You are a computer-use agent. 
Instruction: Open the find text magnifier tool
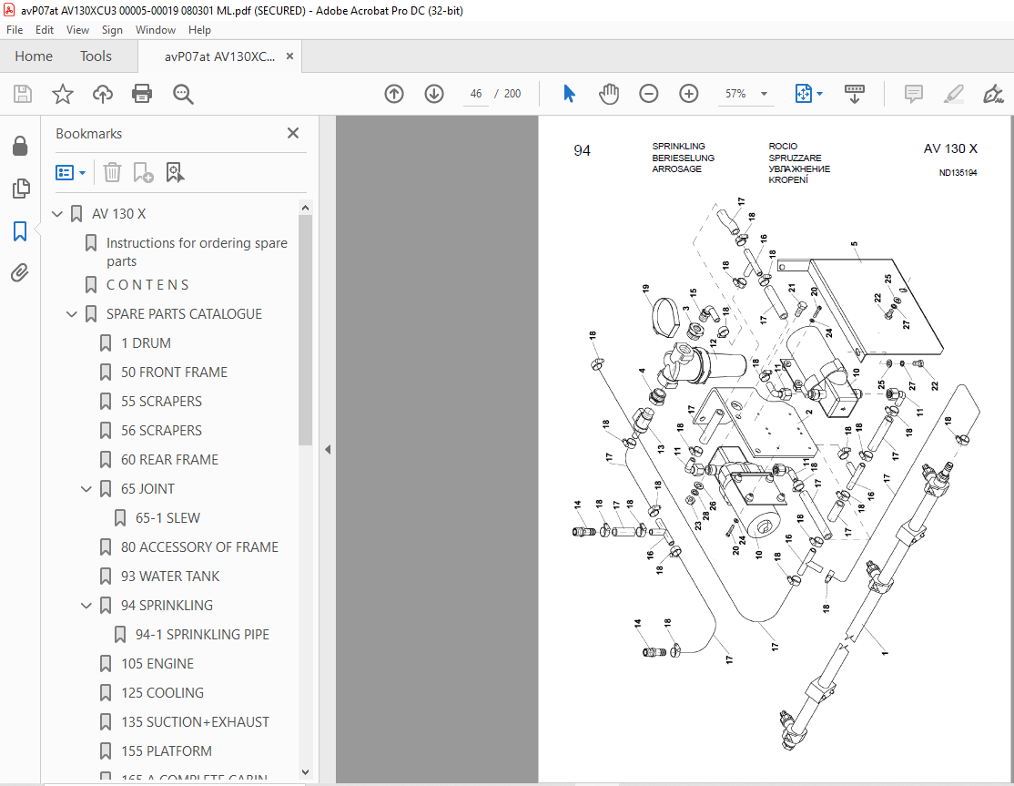183,94
